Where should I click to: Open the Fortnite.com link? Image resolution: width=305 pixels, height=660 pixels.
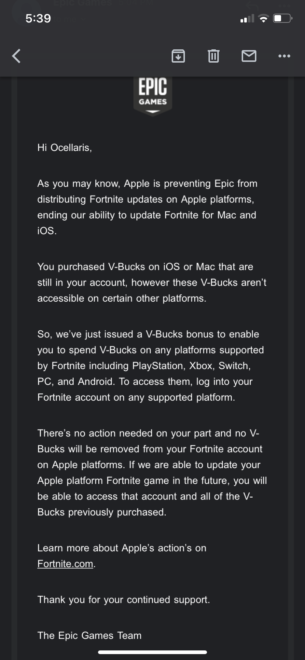click(65, 564)
